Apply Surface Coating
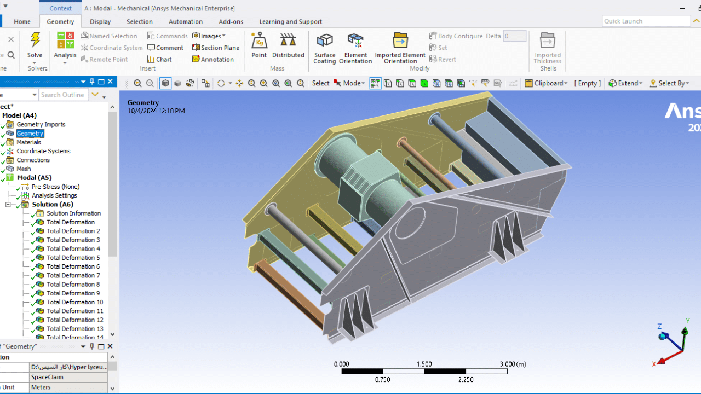The image size is (701, 394). [x=325, y=48]
